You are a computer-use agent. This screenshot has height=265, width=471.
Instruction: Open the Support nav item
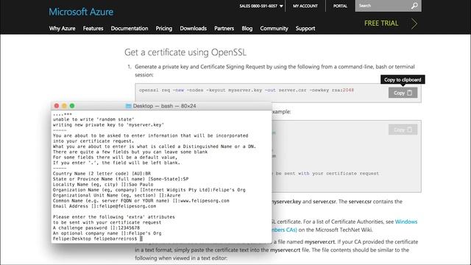pyautogui.click(x=305, y=28)
